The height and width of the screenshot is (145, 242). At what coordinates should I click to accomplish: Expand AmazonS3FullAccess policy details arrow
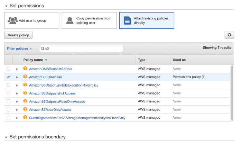17,77
